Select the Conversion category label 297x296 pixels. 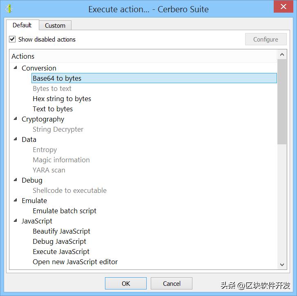(39, 68)
